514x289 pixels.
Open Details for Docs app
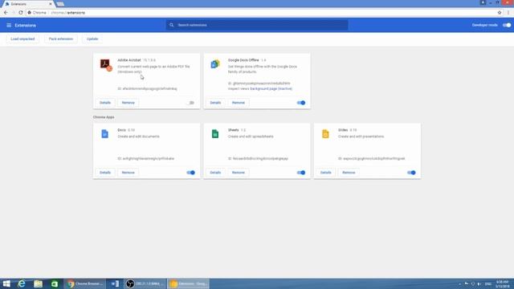coord(105,173)
